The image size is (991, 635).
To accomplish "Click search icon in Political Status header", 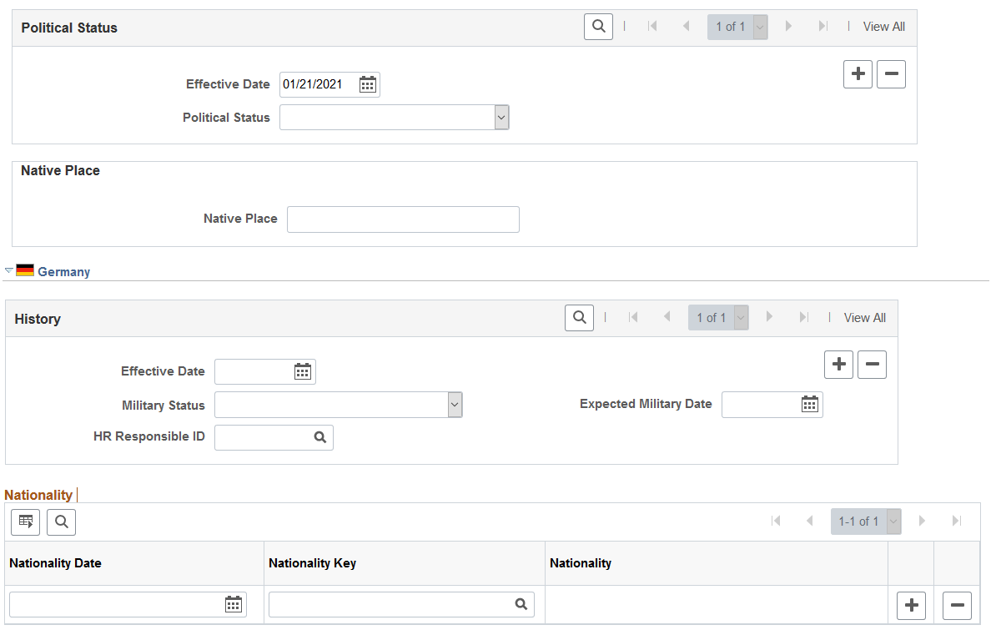I will [598, 27].
